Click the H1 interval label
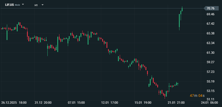The height and width of the screenshot is (107, 222). click(x=36, y=5)
